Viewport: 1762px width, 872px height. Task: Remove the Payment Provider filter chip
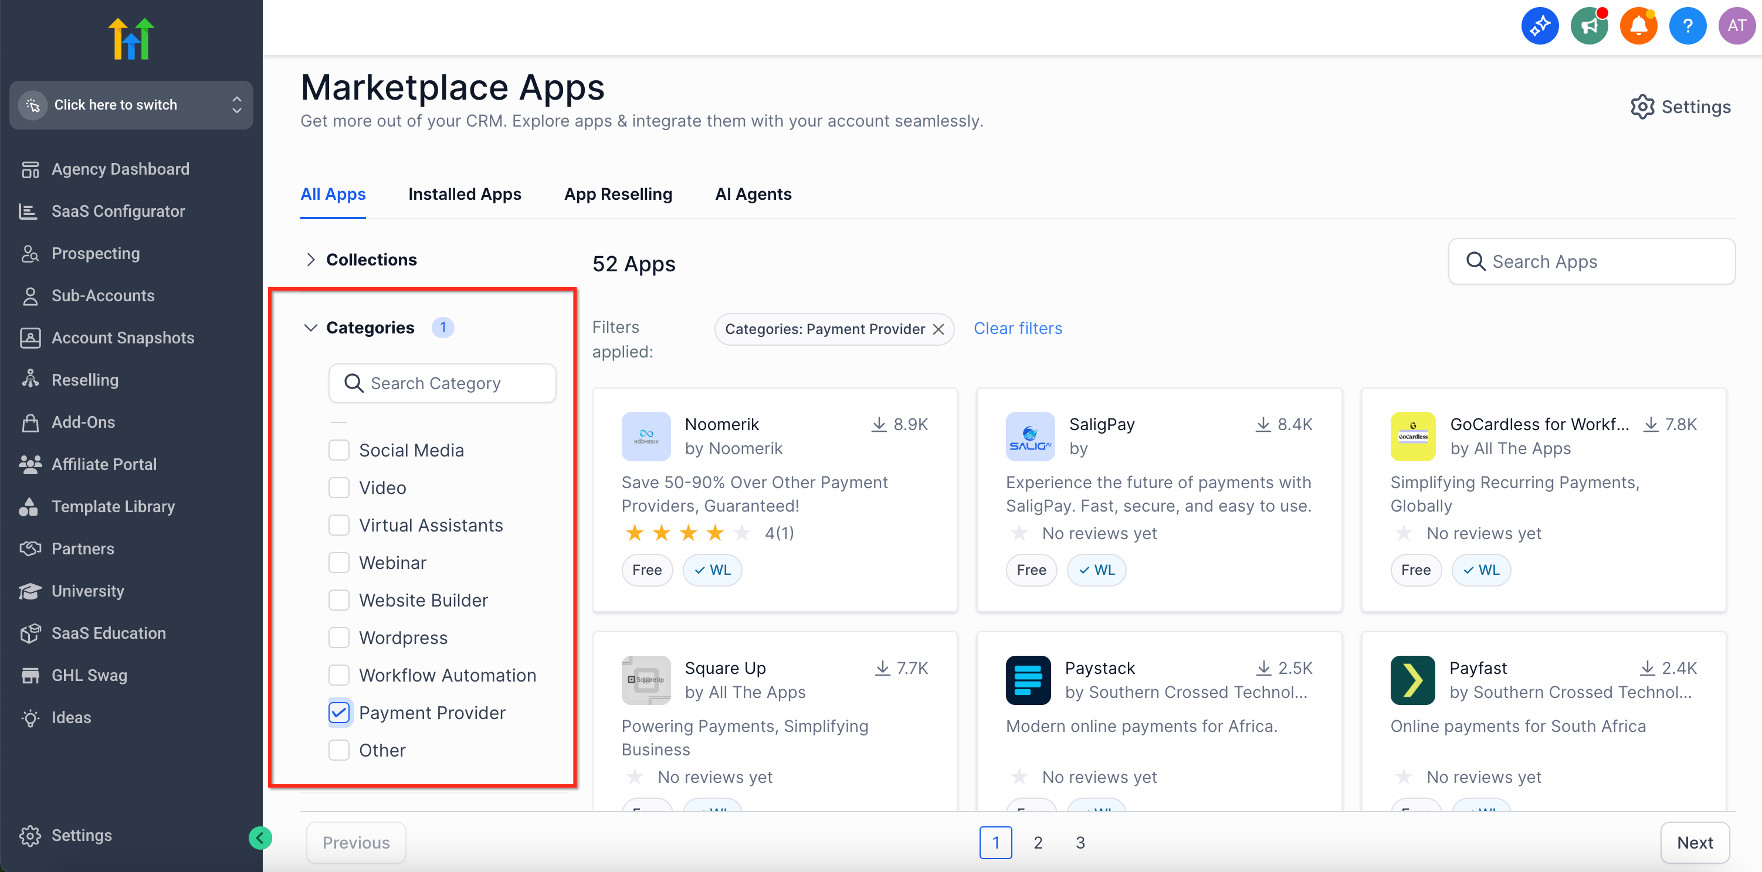pyautogui.click(x=938, y=329)
